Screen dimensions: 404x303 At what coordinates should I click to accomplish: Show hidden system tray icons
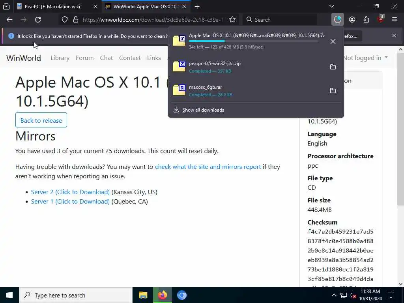point(334,295)
